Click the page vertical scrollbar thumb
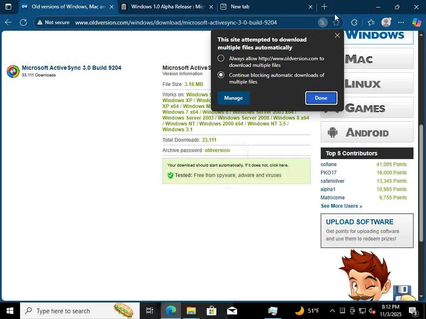The width and height of the screenshot is (426, 319). point(421,184)
